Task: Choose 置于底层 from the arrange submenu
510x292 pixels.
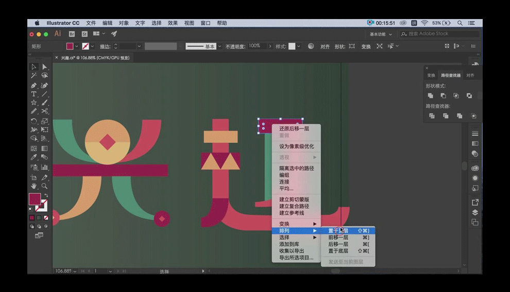Action: click(x=338, y=251)
